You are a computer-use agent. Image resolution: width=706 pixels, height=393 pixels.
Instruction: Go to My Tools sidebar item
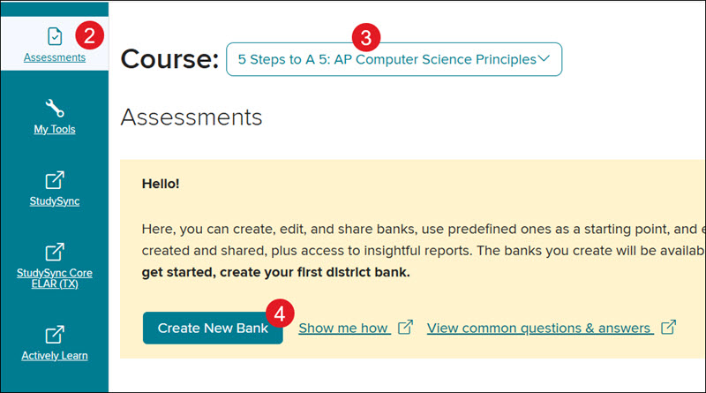pyautogui.click(x=55, y=129)
